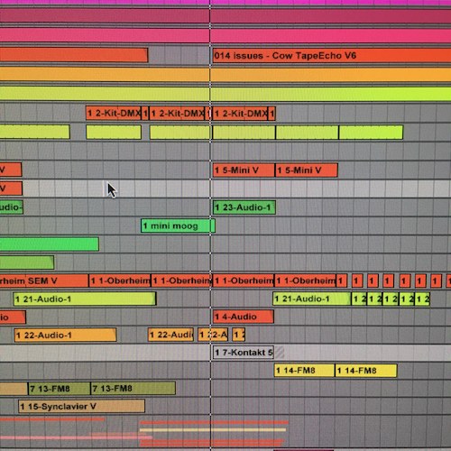Select the "1 15-Synclavier V" clip
451x451 pixels.
[81, 406]
